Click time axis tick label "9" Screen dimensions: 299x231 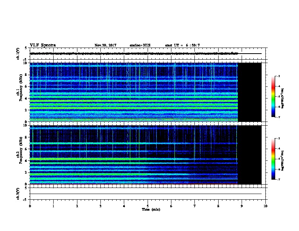242,206
